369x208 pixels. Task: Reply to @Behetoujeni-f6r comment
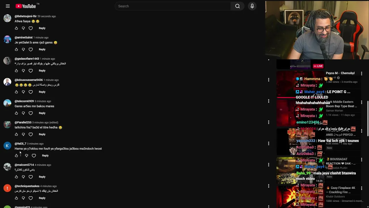(42, 28)
